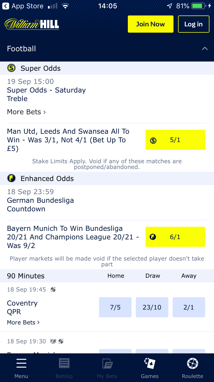
Task: Expand More Bets under Super Odds Saturday Treble
Action: pos(26,112)
